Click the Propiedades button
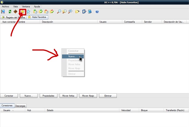 [x=48, y=96]
